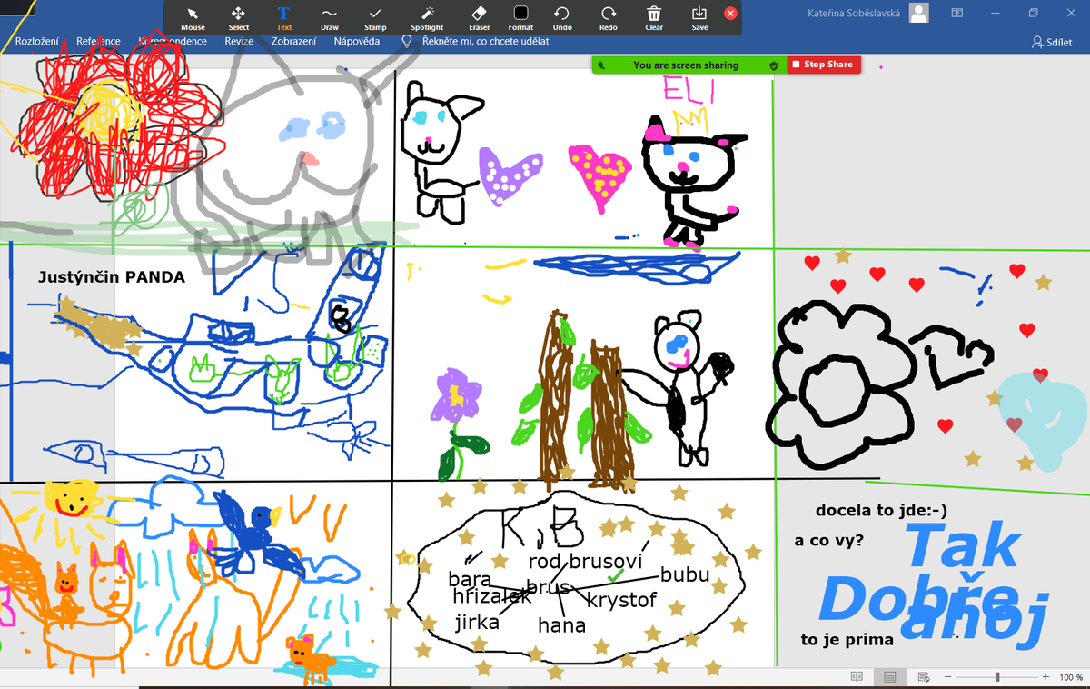Choose the Select tool in annotation toolbar
The image size is (1090, 689).
(238, 18)
